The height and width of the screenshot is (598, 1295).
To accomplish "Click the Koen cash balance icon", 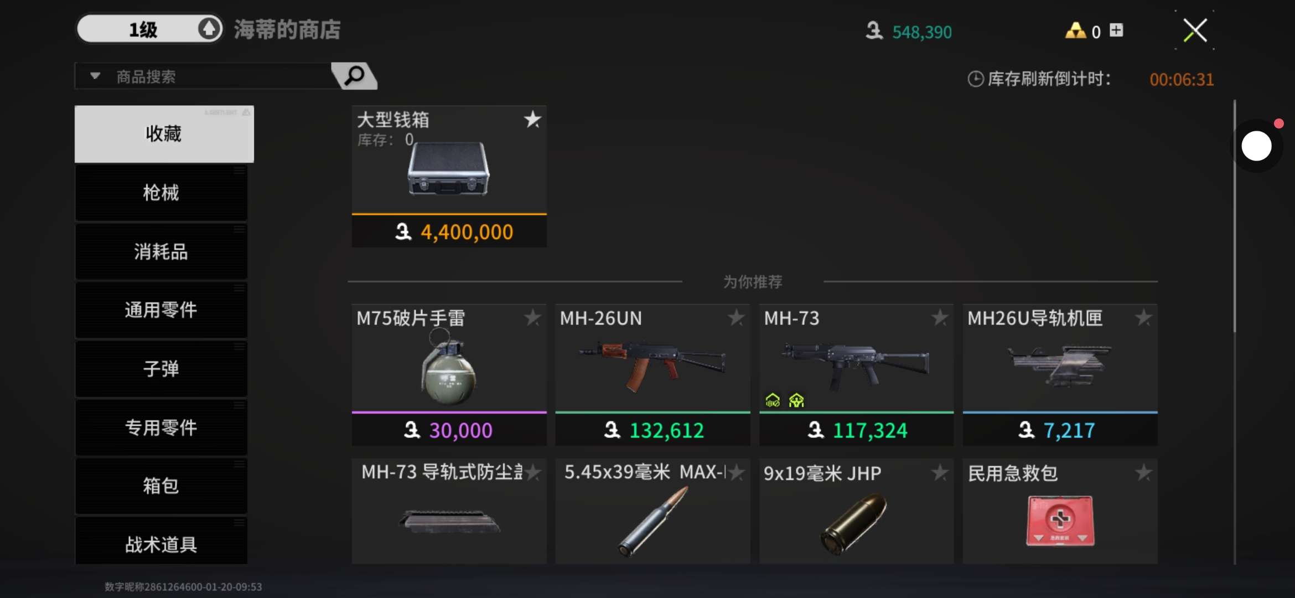I will pos(874,30).
